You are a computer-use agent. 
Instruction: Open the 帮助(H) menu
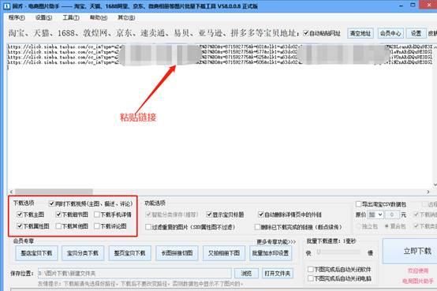pyautogui.click(x=98, y=17)
